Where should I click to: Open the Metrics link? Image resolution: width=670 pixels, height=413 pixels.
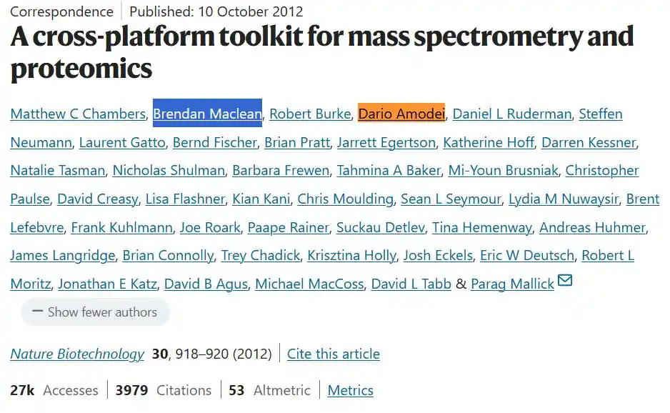[x=350, y=390]
